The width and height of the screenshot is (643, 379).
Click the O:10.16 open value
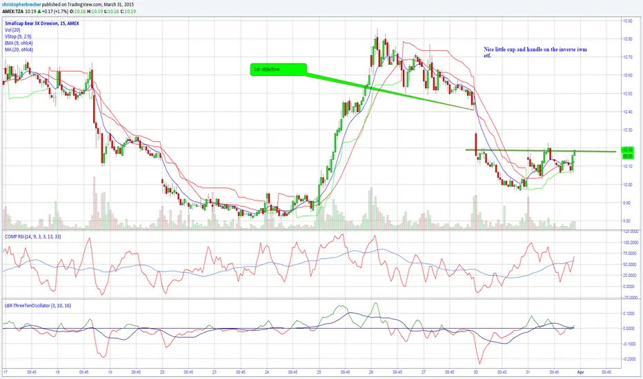(x=78, y=11)
